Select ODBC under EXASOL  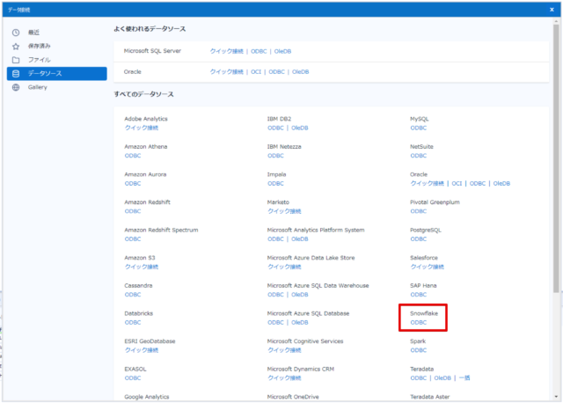[x=133, y=377]
